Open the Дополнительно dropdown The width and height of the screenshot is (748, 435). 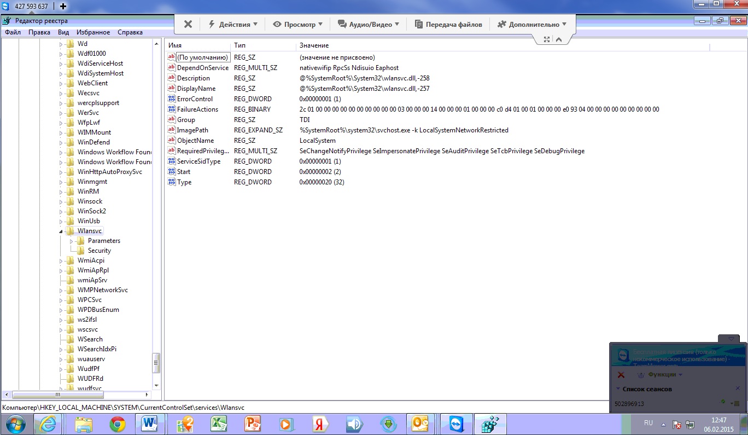click(532, 24)
